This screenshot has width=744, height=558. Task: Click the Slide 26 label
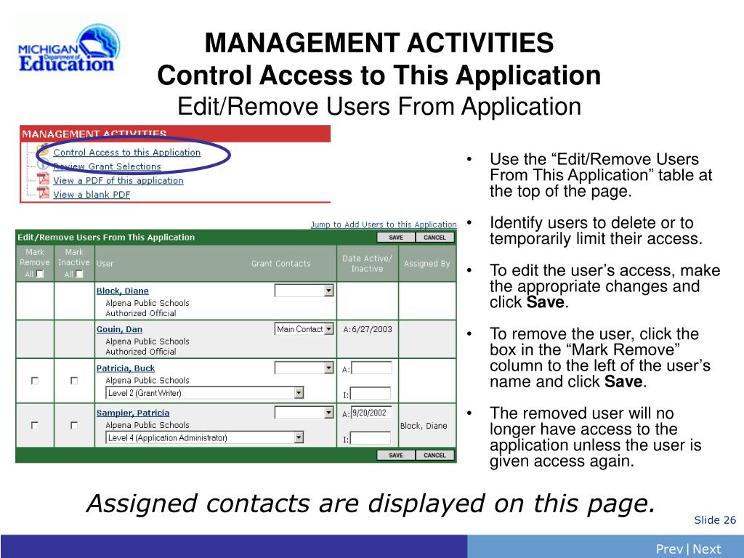pos(715,520)
